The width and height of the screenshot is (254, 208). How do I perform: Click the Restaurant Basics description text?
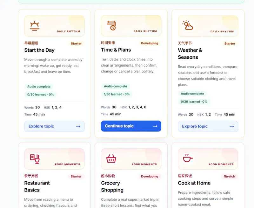50,203
